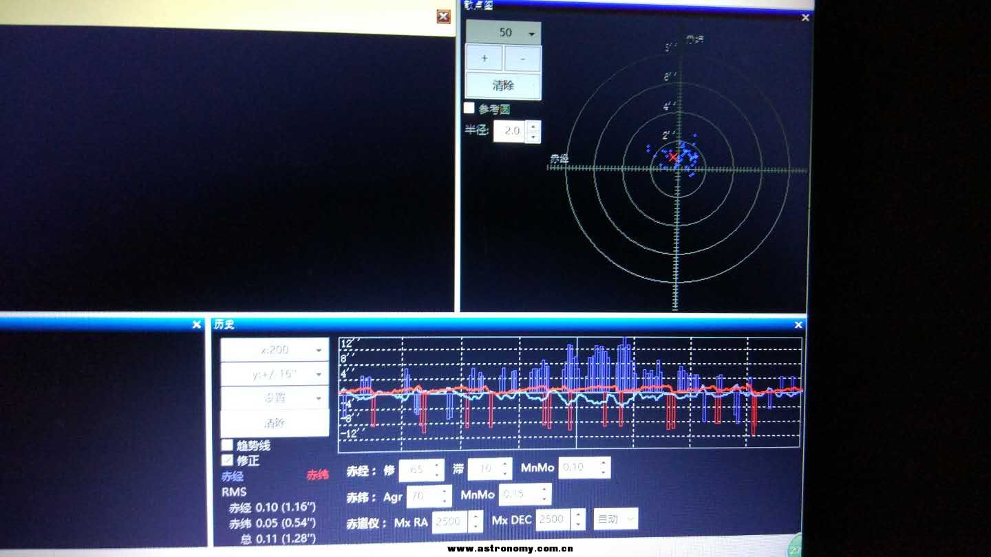Click the Mx RA field showing 2500
This screenshot has width=991, height=557.
click(x=450, y=522)
